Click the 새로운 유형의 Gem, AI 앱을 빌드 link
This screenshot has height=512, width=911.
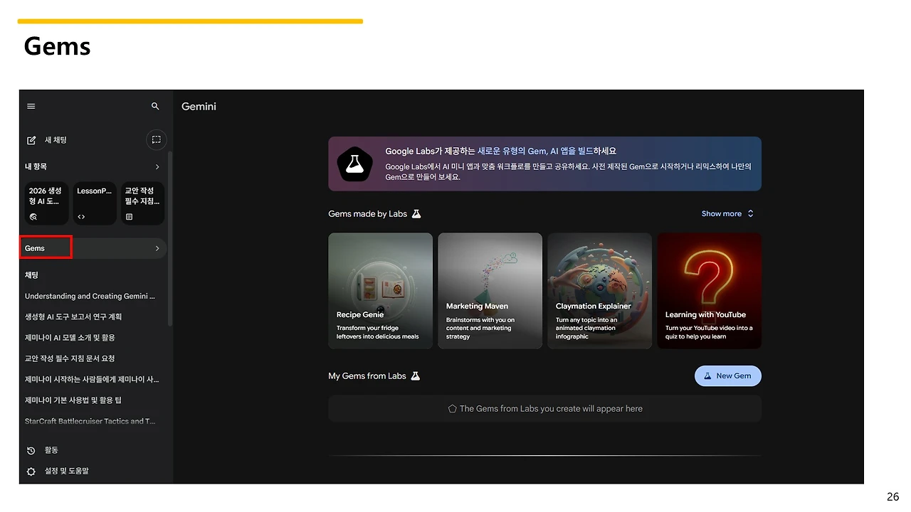coord(535,151)
